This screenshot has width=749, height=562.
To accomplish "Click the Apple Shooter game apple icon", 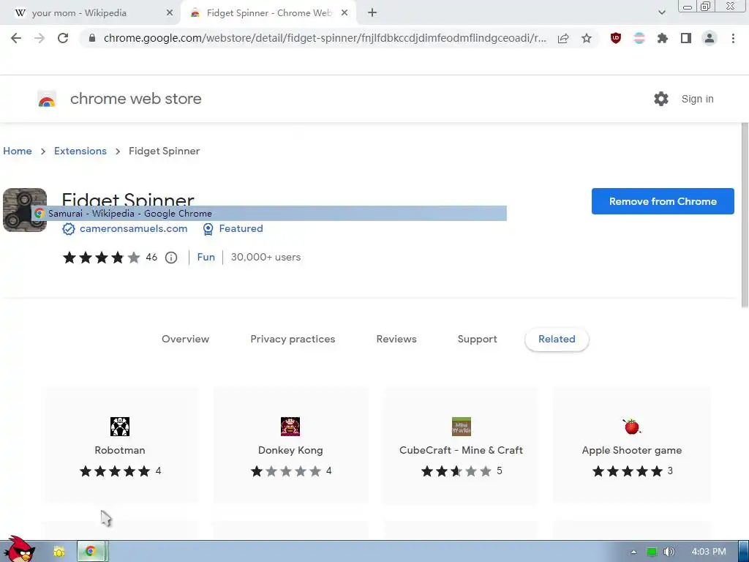I will click(631, 427).
